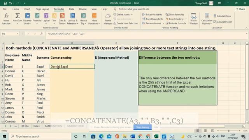Switch to the Insert tab
This screenshot has width=249, height=140.
coord(27,9)
